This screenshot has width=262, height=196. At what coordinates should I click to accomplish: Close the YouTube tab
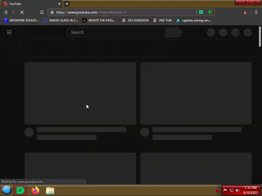[x=59, y=4]
